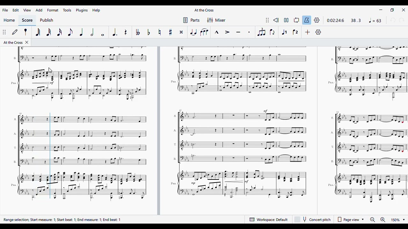Screen dimensions: 408x229
Task: Select half note duration
Action: point(92,32)
